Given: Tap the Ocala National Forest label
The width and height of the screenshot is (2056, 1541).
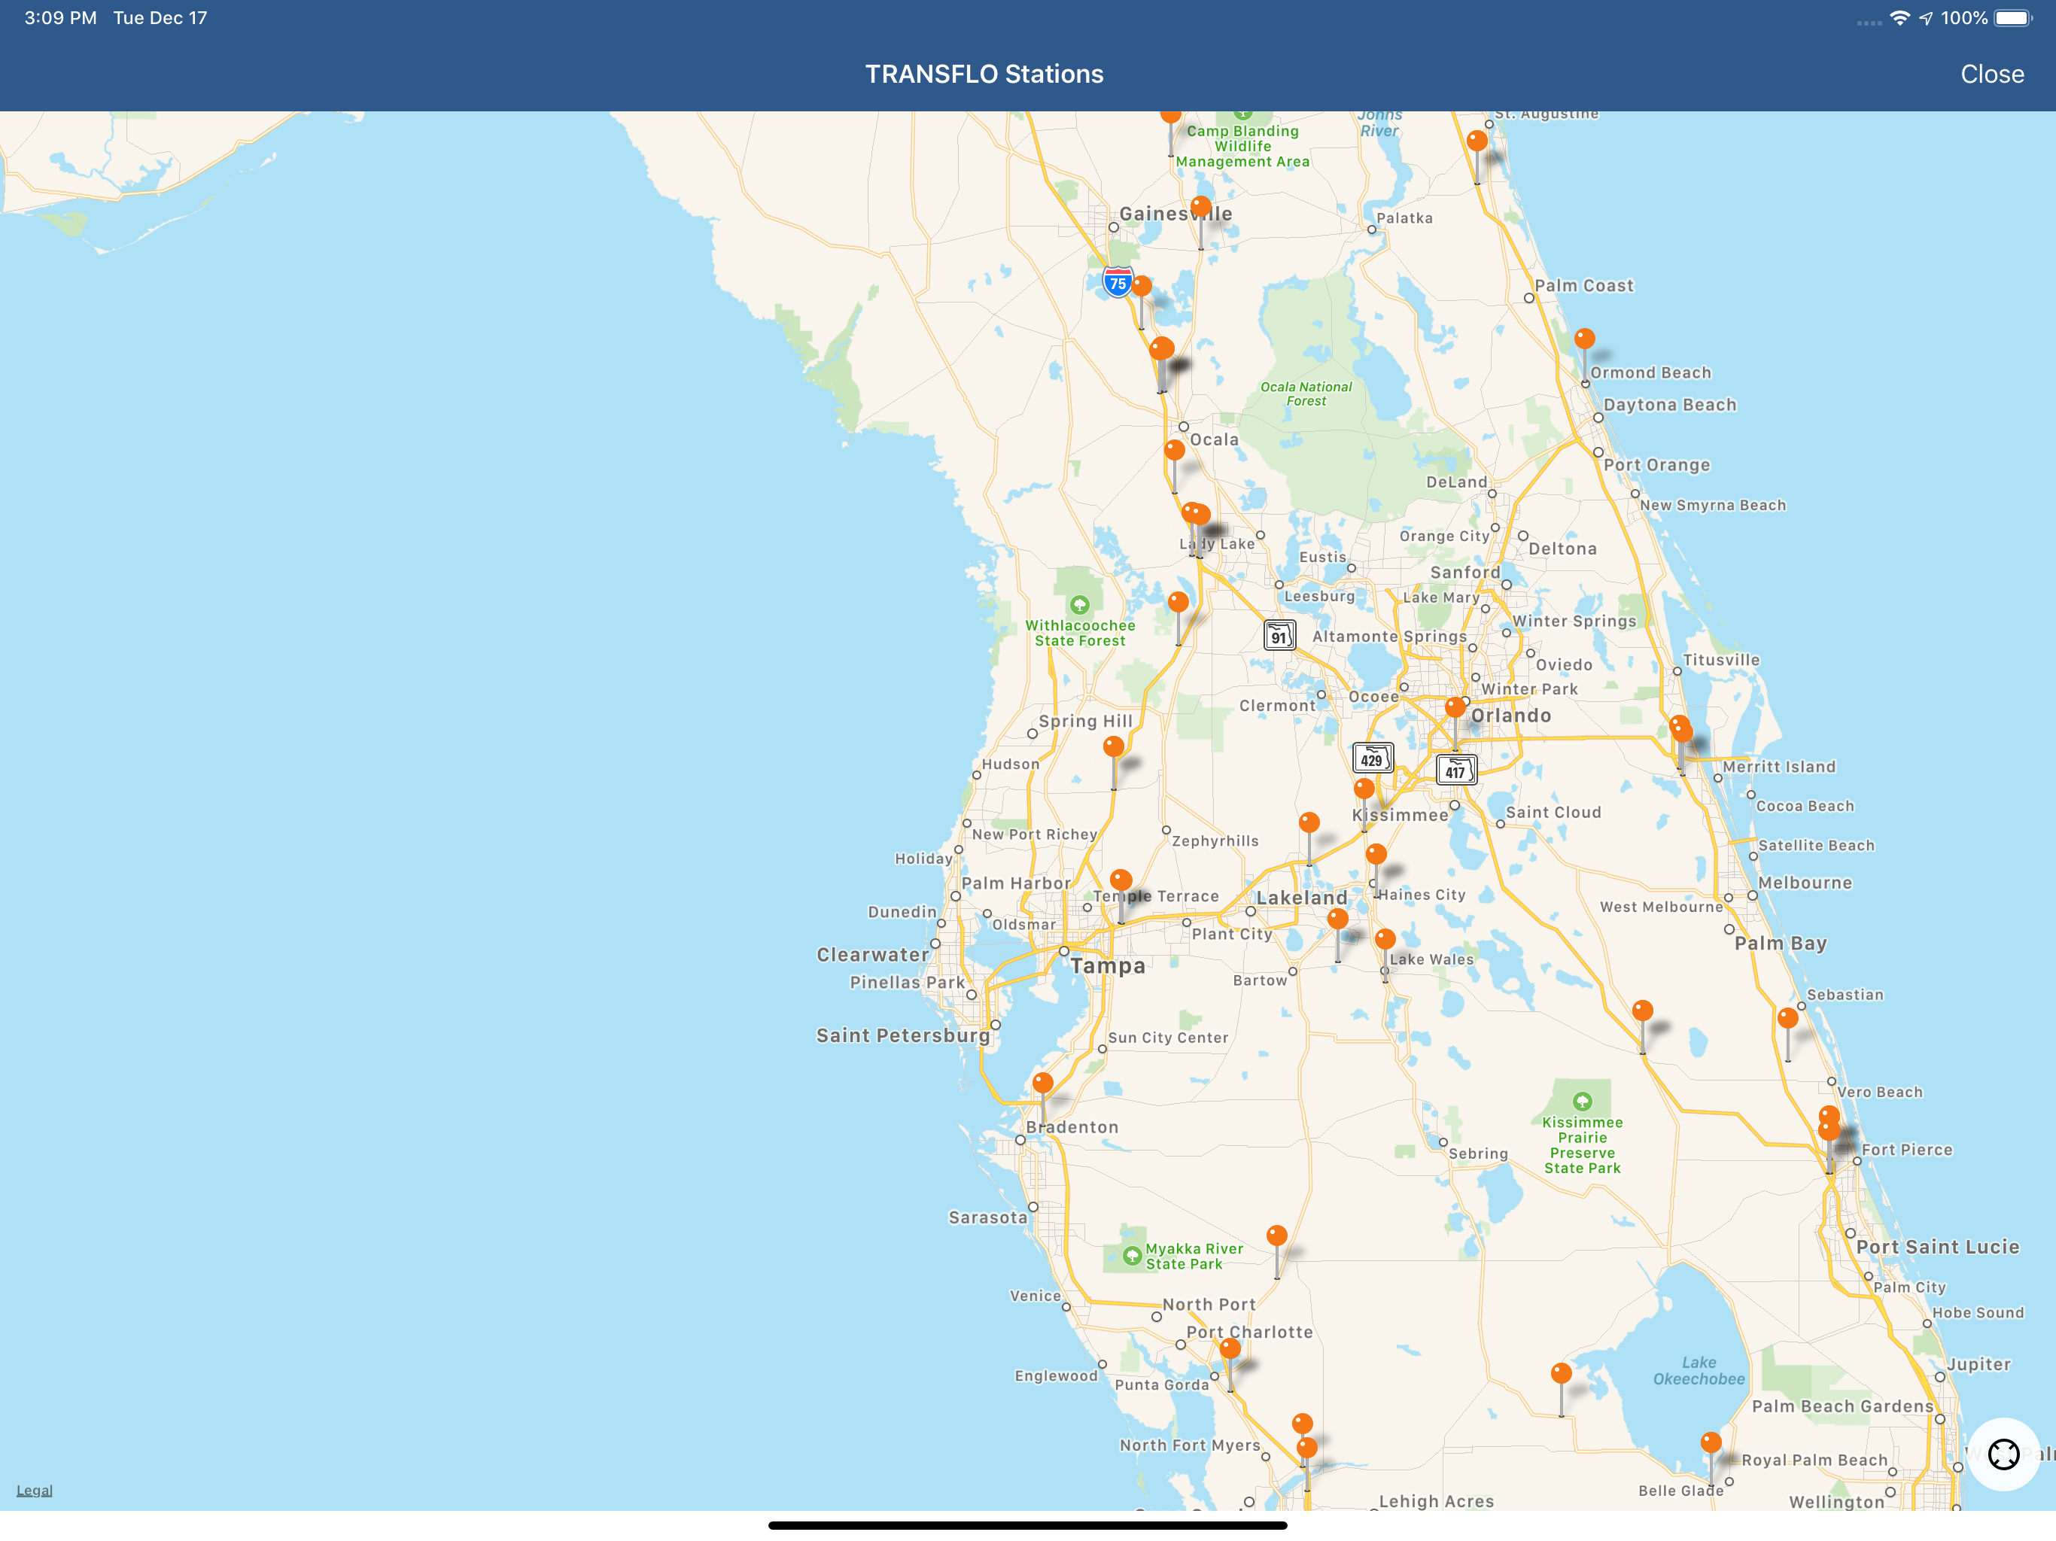Looking at the screenshot, I should click(1306, 394).
